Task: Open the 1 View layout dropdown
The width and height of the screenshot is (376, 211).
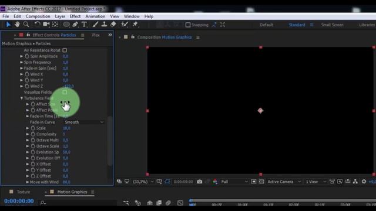Action: pos(316,182)
